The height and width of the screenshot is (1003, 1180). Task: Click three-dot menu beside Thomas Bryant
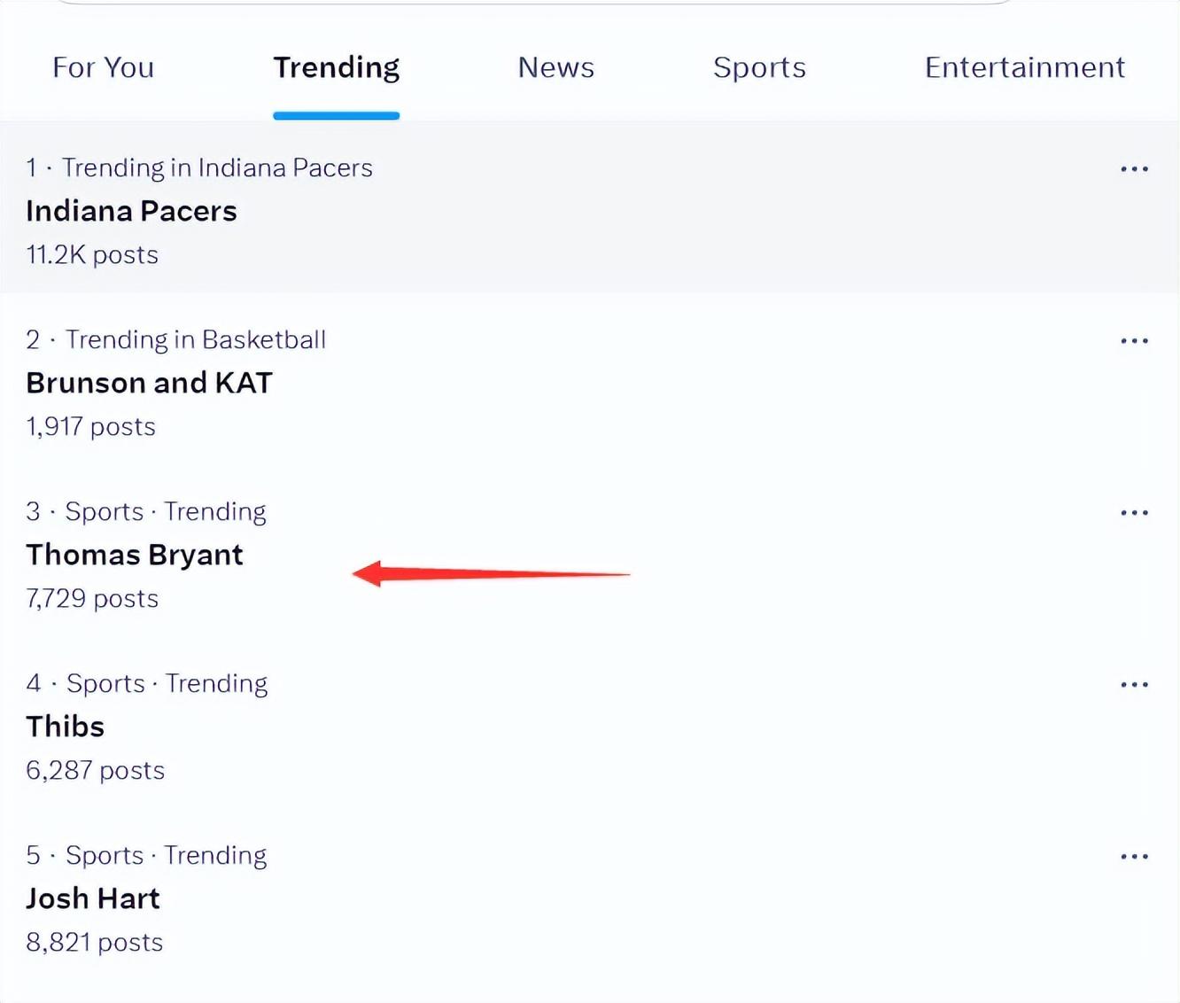click(x=1134, y=512)
